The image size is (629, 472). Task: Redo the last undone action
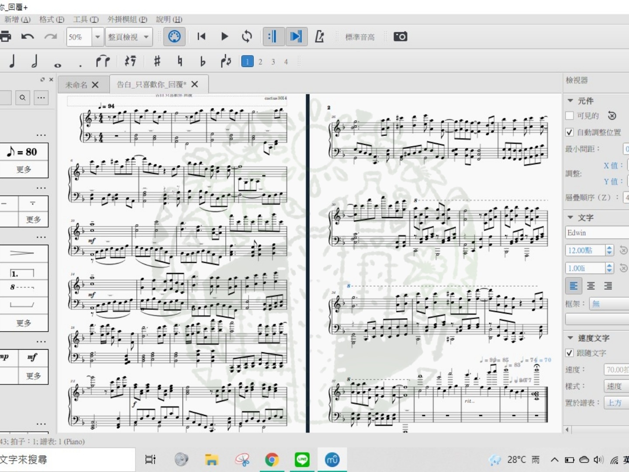tap(51, 37)
